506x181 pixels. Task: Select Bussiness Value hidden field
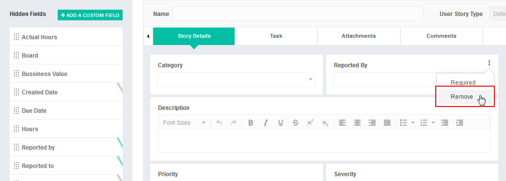point(66,74)
